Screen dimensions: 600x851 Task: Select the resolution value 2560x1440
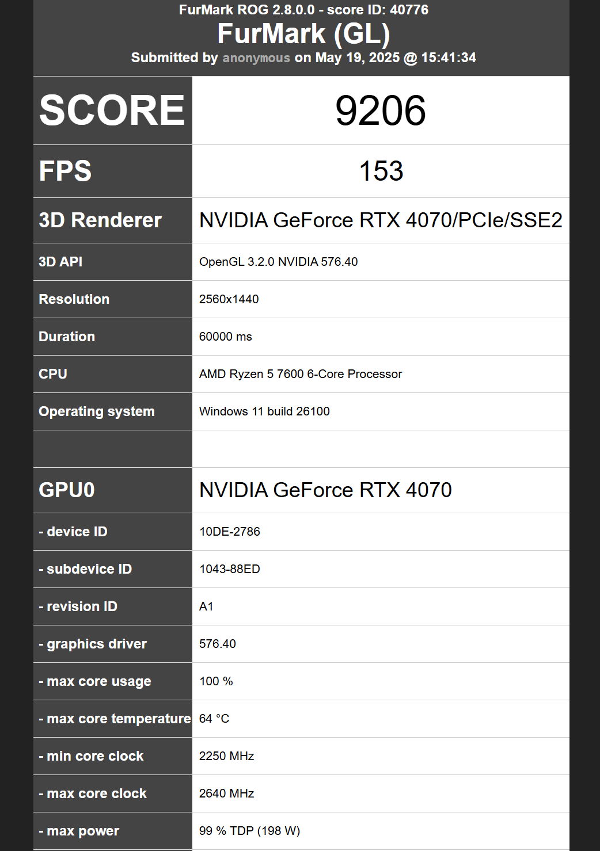coord(229,299)
